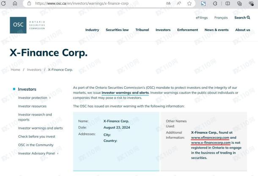Click the translate page icon
Screen dimensions: 258x176
tap(168, 3)
